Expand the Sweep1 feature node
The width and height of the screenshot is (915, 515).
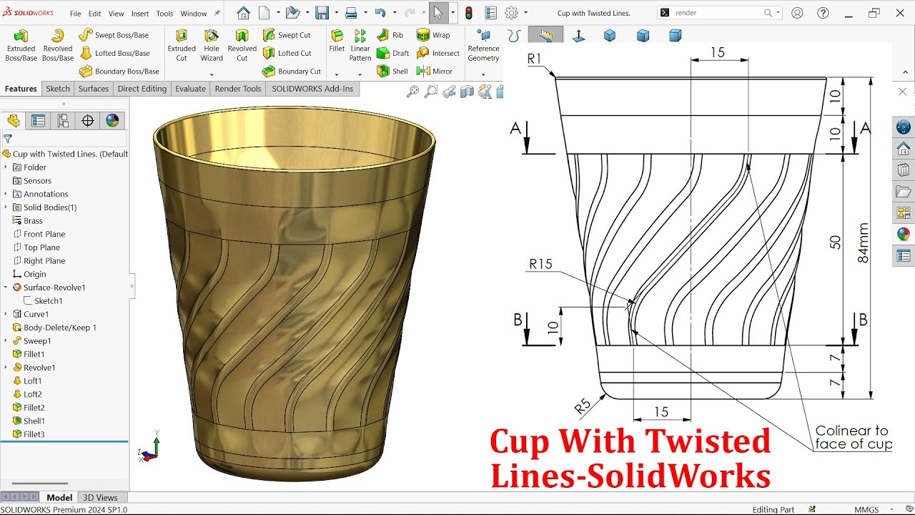[6, 341]
